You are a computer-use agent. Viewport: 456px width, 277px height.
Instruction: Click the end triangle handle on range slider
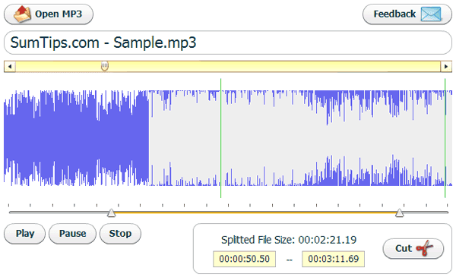(x=399, y=212)
